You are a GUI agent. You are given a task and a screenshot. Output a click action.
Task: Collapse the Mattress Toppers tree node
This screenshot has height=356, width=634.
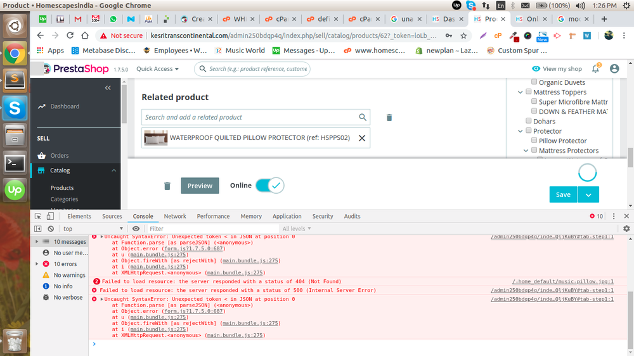[521, 92]
